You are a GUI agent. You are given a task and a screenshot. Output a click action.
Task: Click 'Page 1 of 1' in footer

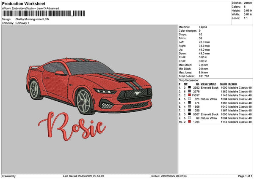[245, 176]
